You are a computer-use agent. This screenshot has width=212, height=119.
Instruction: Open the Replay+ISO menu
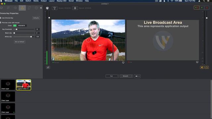(x=62, y=1)
